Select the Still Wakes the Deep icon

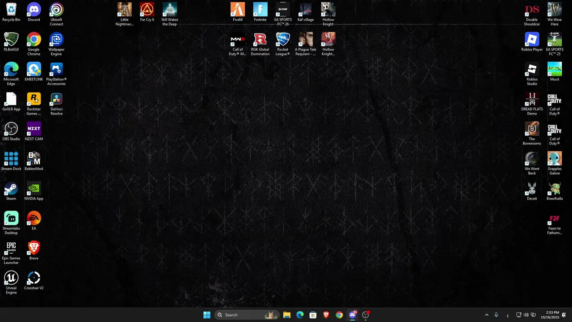pyautogui.click(x=170, y=14)
